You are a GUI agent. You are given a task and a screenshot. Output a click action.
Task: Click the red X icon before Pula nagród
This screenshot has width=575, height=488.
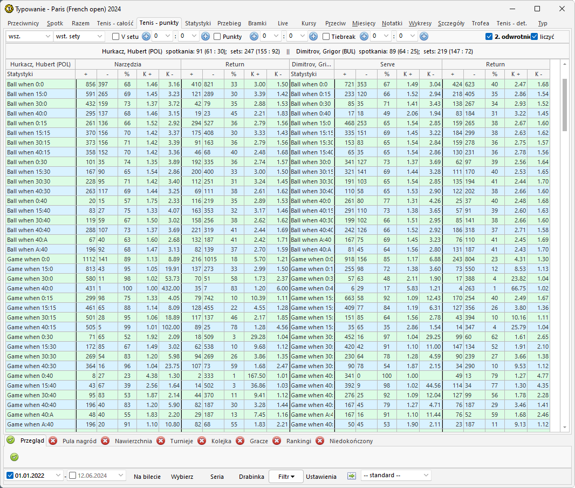pyautogui.click(x=53, y=441)
